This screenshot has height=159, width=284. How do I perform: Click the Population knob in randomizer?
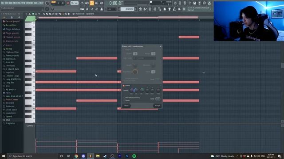point(135,72)
